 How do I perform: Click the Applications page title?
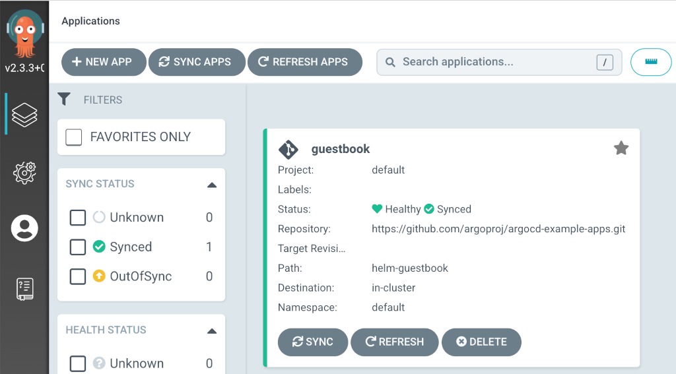(90, 21)
